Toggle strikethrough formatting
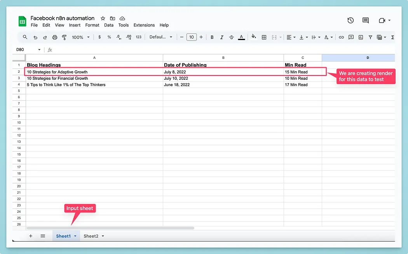Image resolution: width=408 pixels, height=254 pixels. coord(231,37)
